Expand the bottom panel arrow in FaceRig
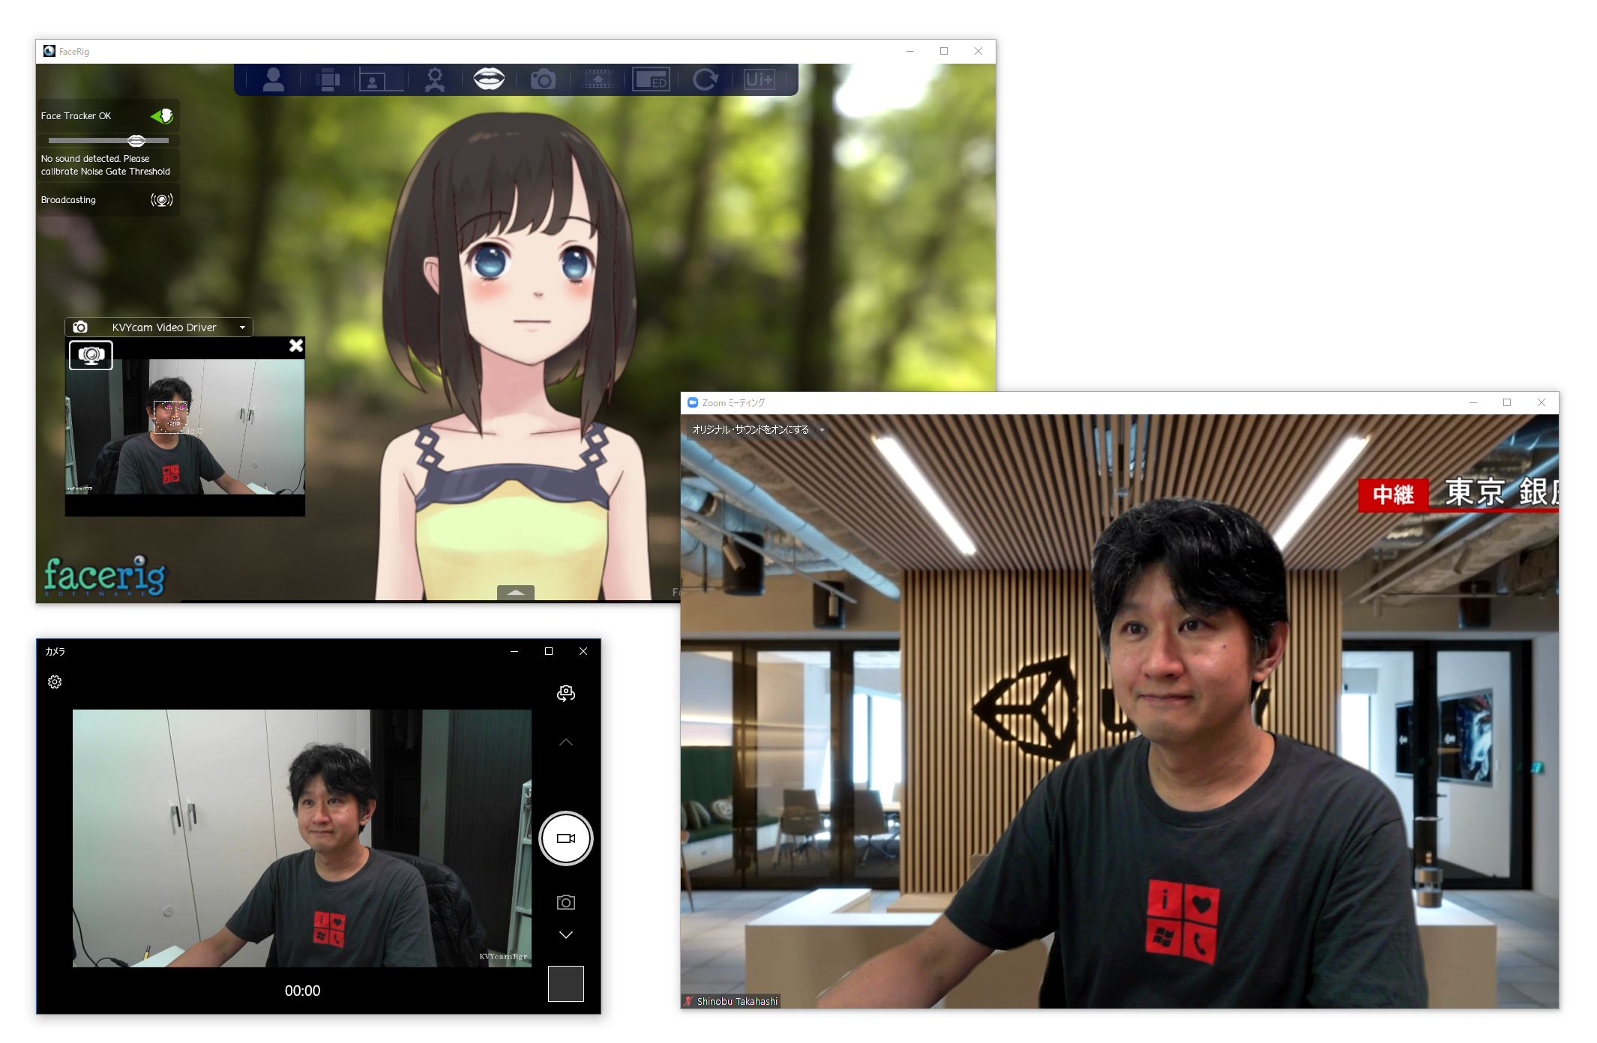 point(516,593)
